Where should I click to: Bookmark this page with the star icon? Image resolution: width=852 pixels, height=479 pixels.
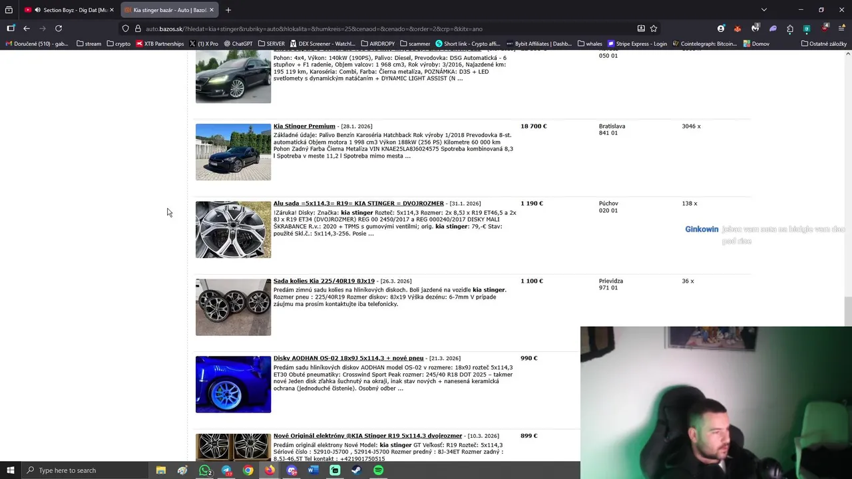tap(654, 29)
